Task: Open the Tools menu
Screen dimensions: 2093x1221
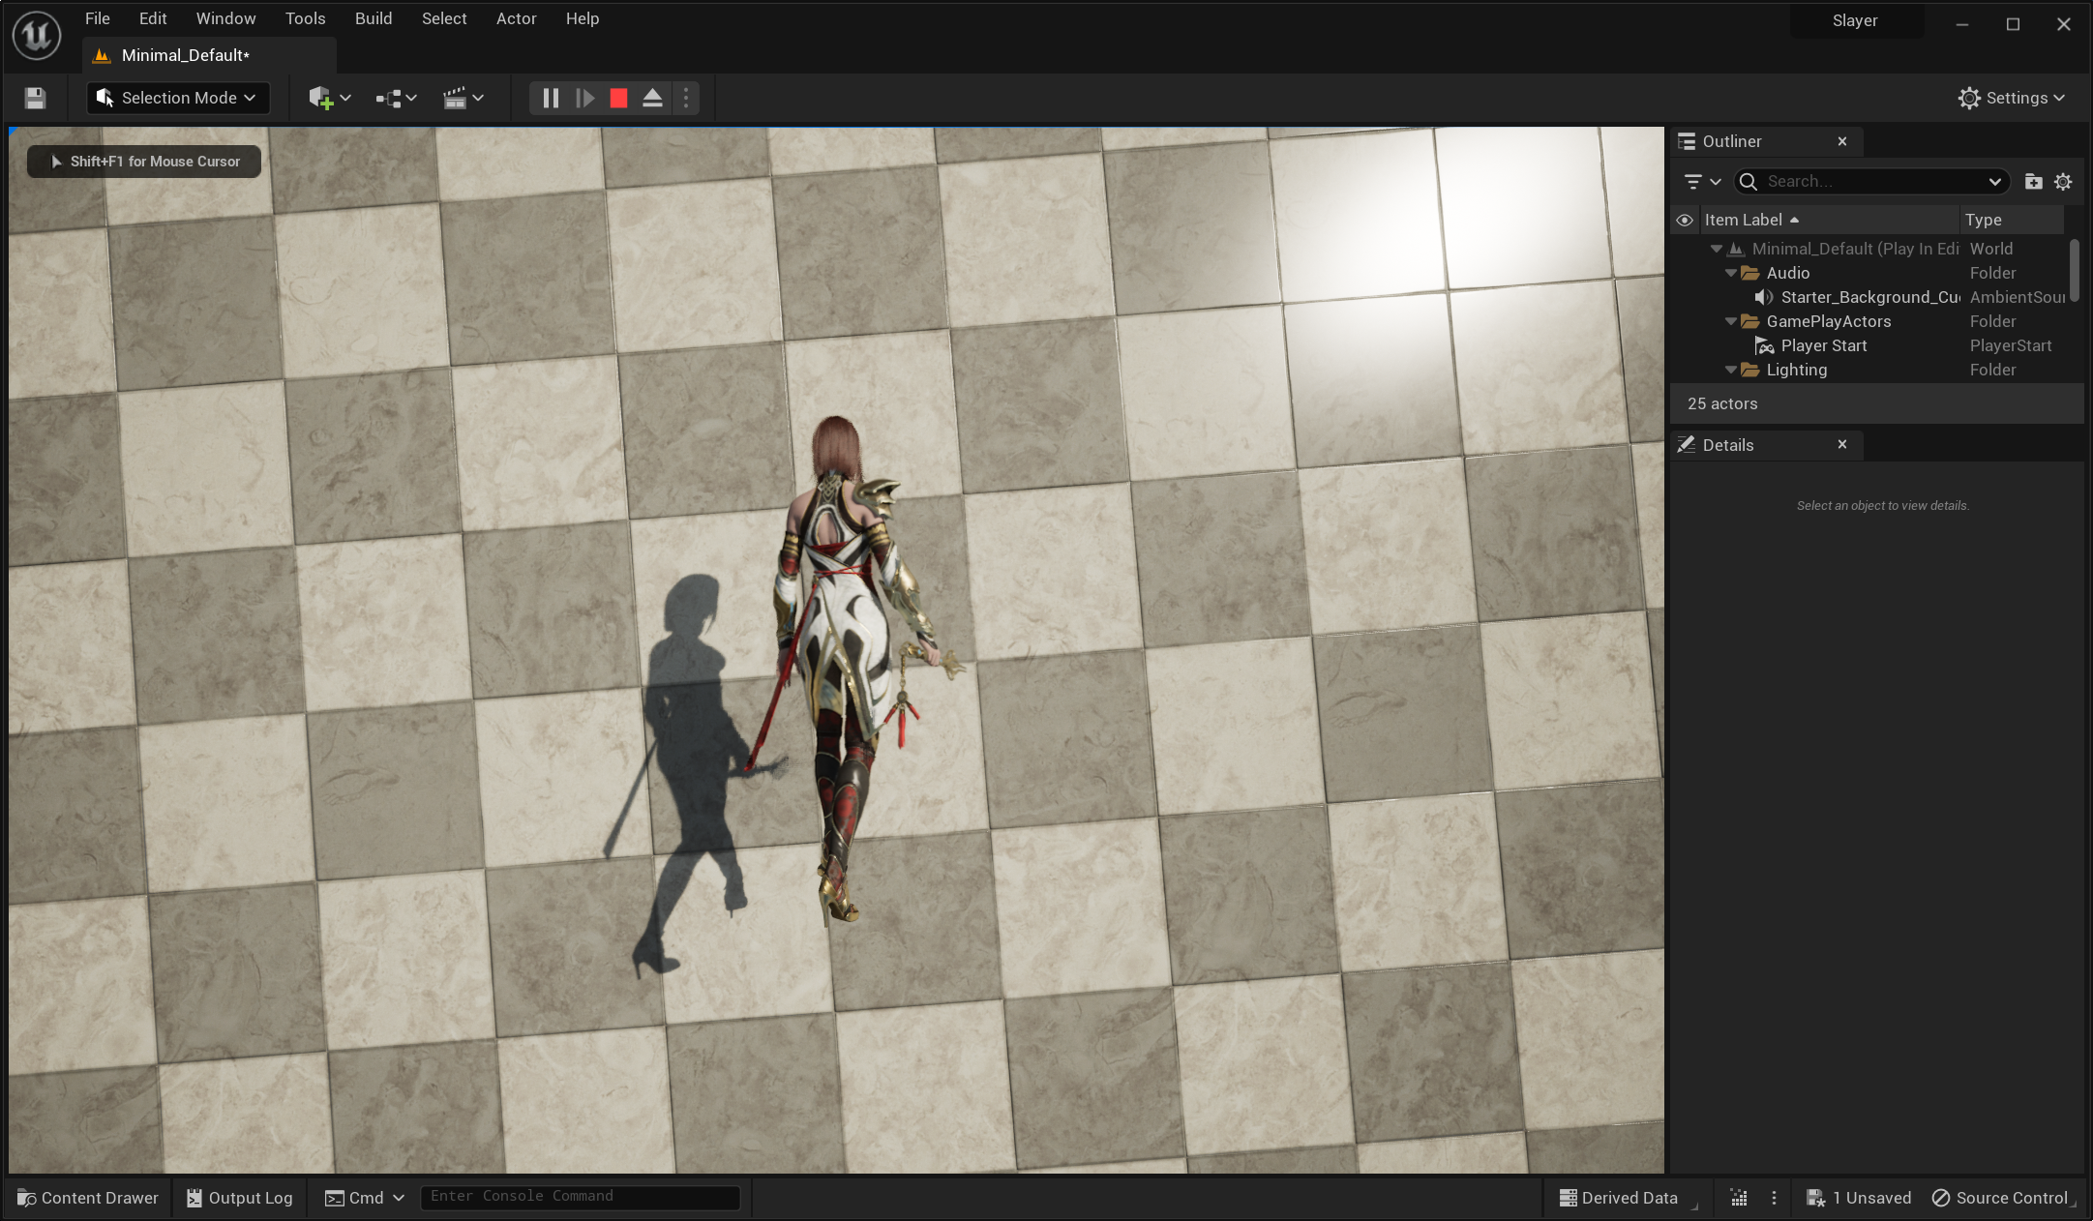Action: [305, 18]
